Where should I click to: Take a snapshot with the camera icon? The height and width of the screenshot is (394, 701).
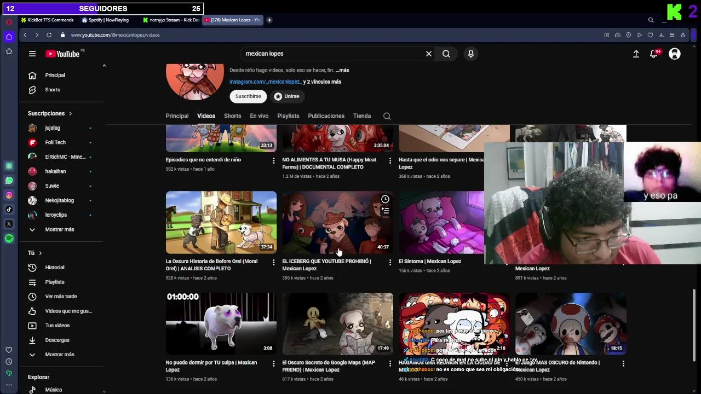click(617, 35)
